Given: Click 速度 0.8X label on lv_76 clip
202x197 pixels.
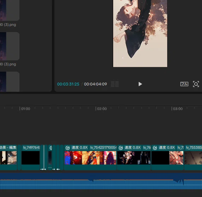Looking at the screenshot, I should 132,148.
